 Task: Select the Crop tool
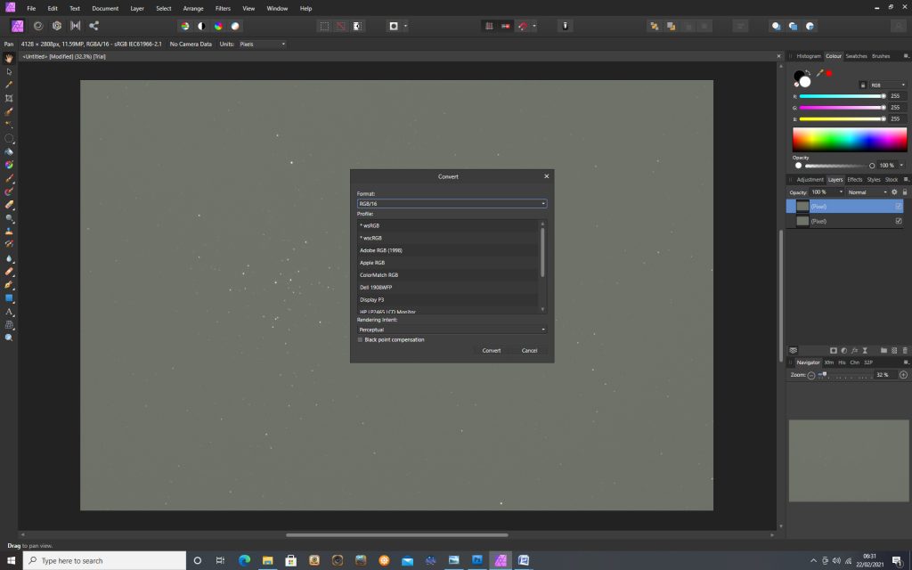tap(9, 98)
